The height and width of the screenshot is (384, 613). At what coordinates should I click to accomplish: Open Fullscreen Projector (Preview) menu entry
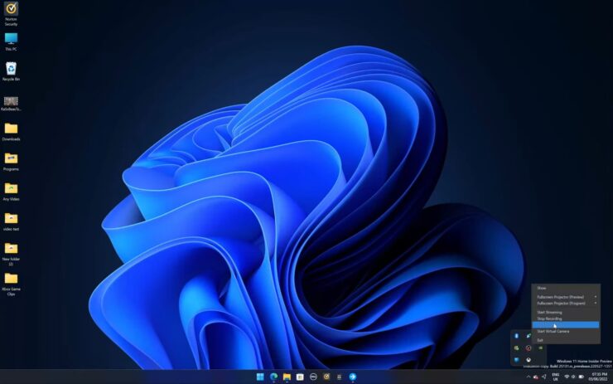pyautogui.click(x=566, y=297)
